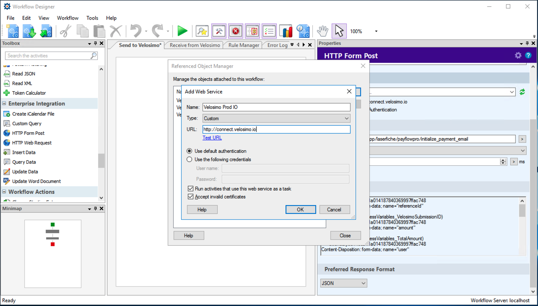
Task: Open the zoom 100% dropdown arrow
Action: 376,31
